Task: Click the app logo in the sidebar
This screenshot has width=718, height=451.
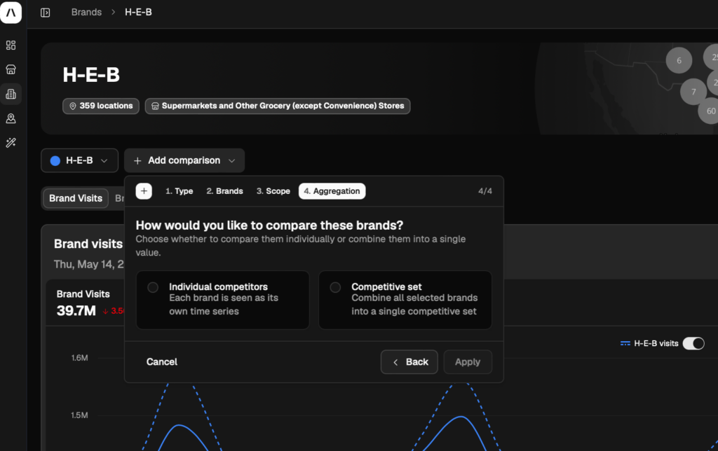Action: click(11, 12)
